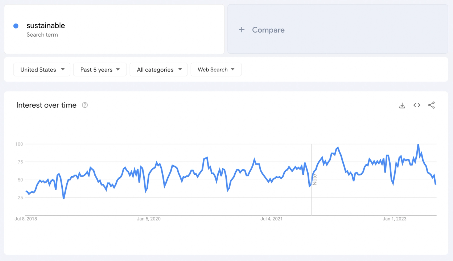Add a comparison term via Compare
The image size is (453, 261).
268,30
